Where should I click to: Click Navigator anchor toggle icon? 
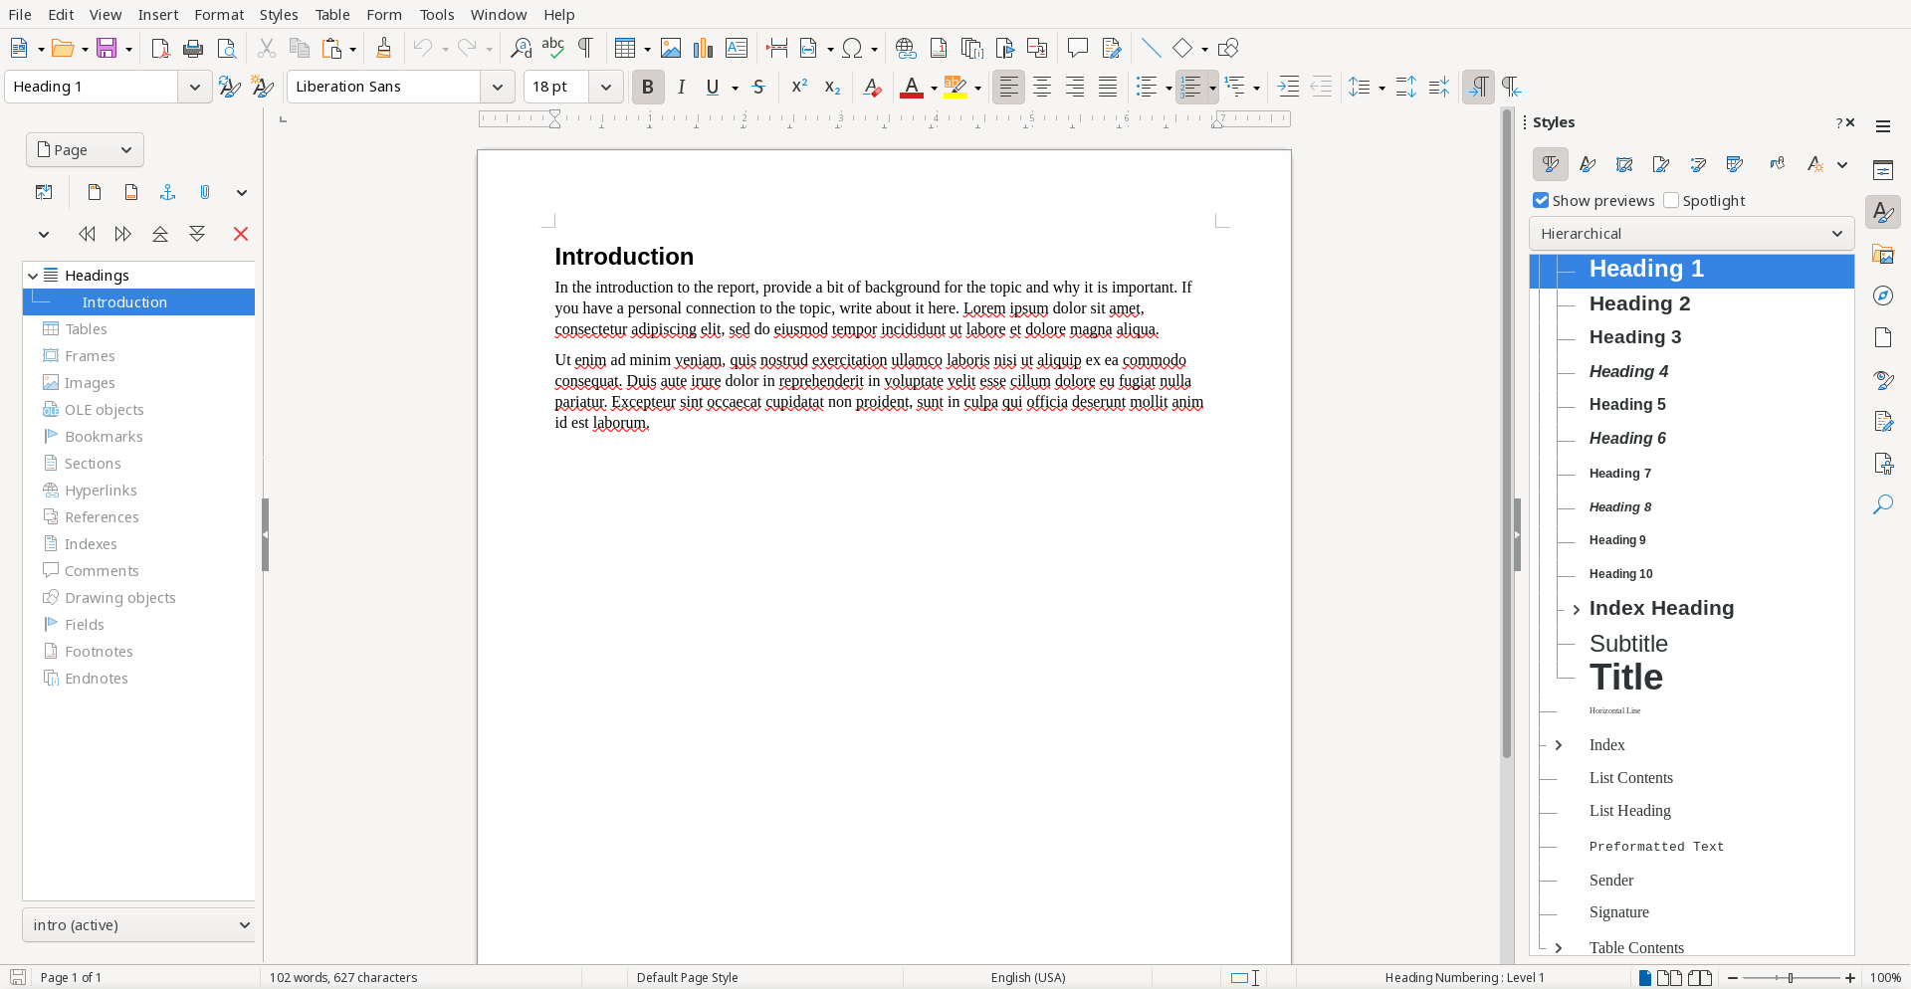pos(168,192)
